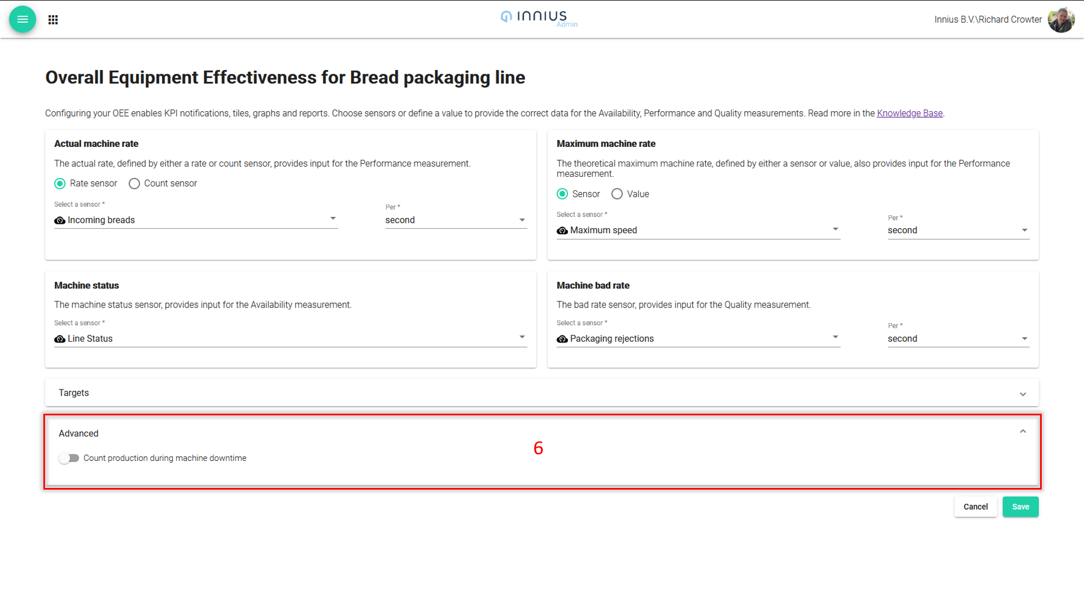Click the Advanced panel header label
Viewport: 1084px width, 610px height.
point(79,433)
